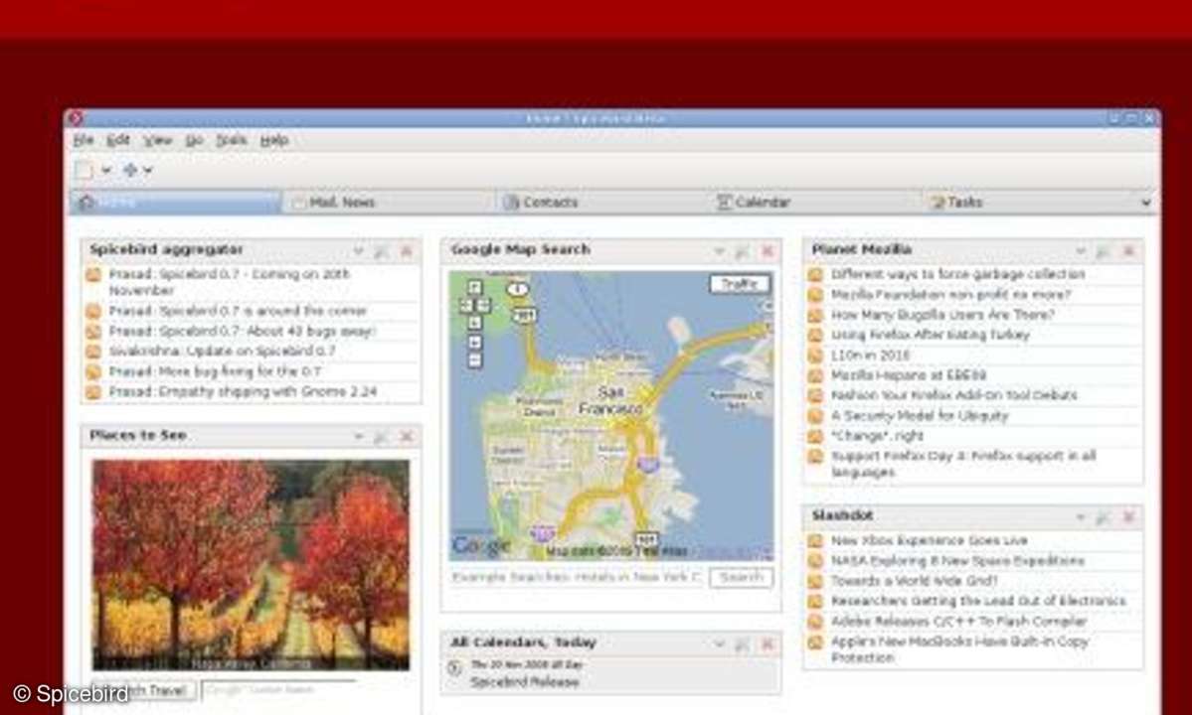Collapse the Spicebird aggregator panel
Viewport: 1192px width, 715px height.
point(358,251)
